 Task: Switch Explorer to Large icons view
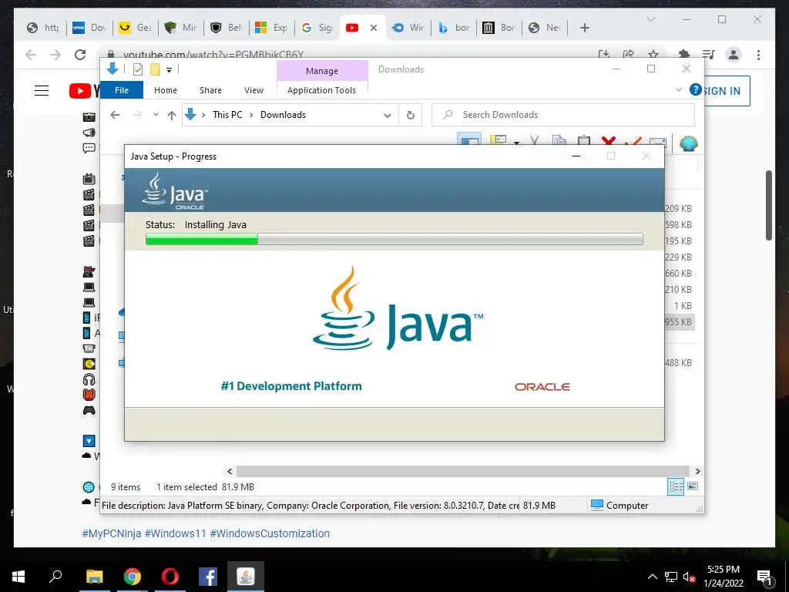pyautogui.click(x=693, y=486)
